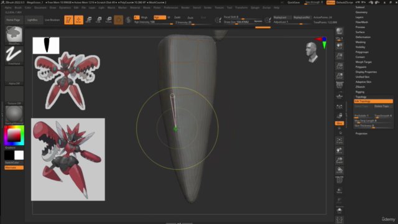Select the Move transform icon
The image size is (398, 224).
coord(88,20)
